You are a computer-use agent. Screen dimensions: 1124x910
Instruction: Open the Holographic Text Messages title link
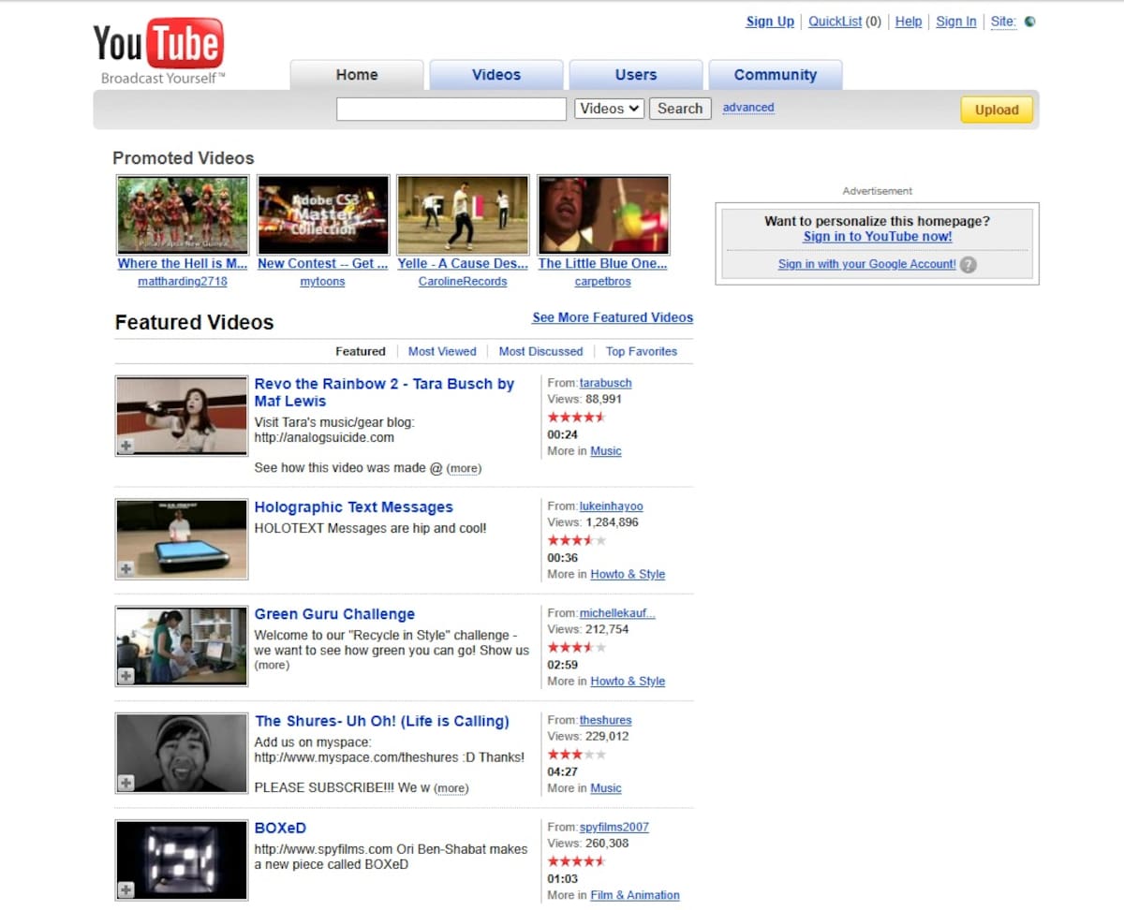click(x=354, y=507)
